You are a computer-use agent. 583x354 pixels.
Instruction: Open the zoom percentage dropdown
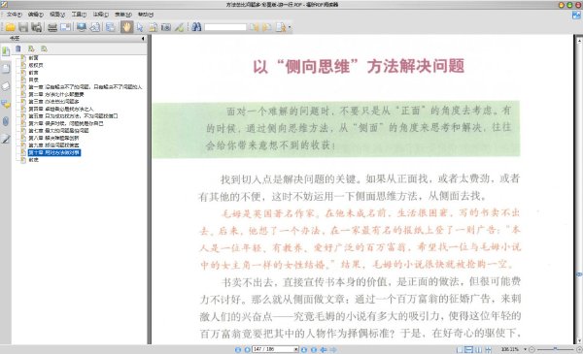click(525, 349)
